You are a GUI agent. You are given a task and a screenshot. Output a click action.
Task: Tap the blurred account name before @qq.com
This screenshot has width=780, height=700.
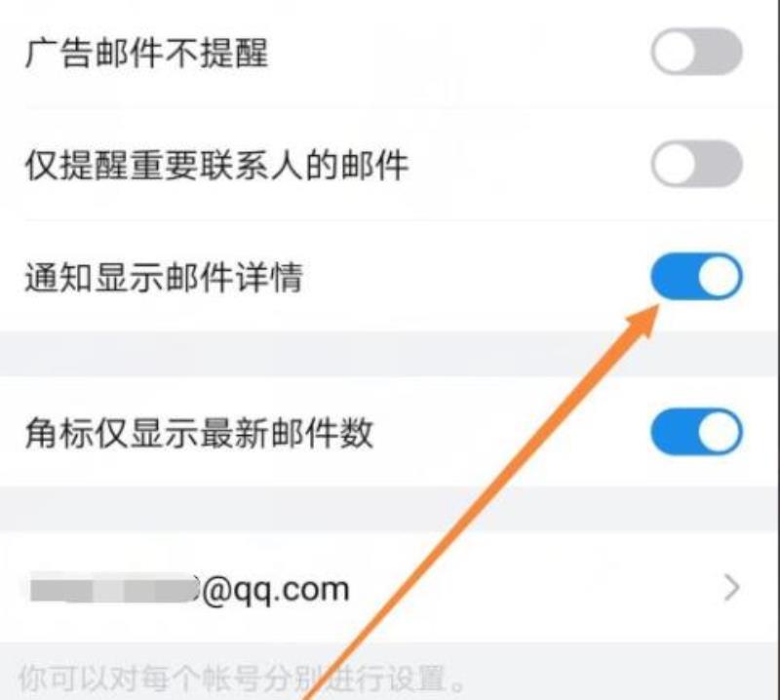[113, 588]
